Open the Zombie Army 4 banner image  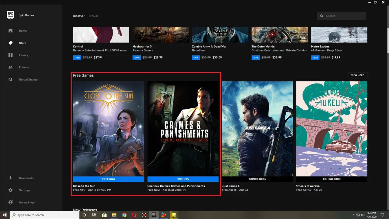point(220,35)
